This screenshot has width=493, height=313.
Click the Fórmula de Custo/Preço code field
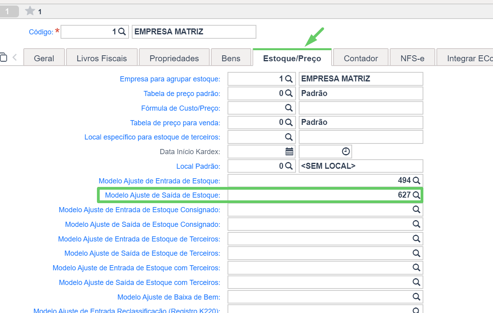click(x=262, y=108)
